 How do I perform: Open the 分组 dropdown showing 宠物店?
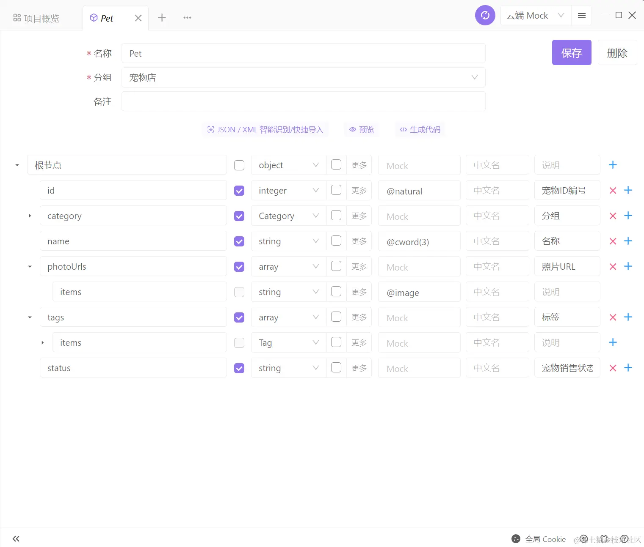coord(303,77)
